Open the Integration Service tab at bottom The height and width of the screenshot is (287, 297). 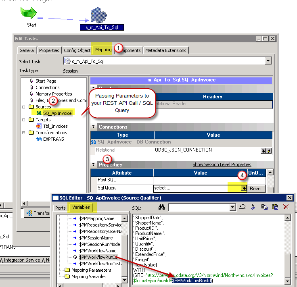point(22,260)
